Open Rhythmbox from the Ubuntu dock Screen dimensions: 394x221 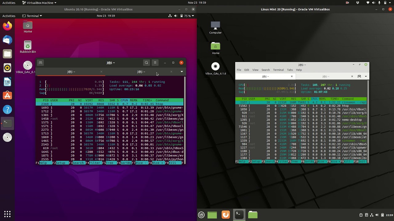click(x=7, y=68)
